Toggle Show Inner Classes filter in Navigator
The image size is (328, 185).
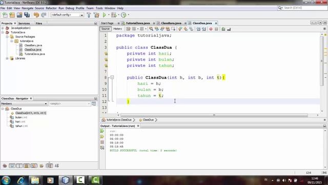click(34, 165)
